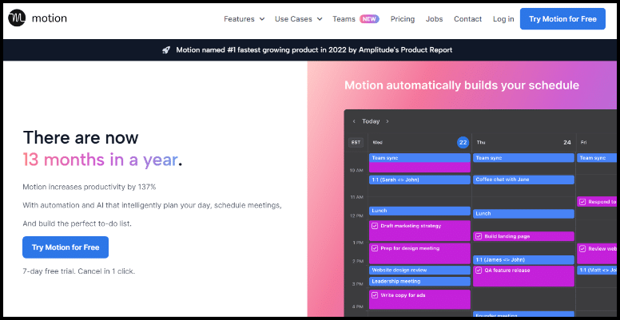Click the motion brand name text
Screen dimensions: 620x320
pyautogui.click(x=50, y=18)
